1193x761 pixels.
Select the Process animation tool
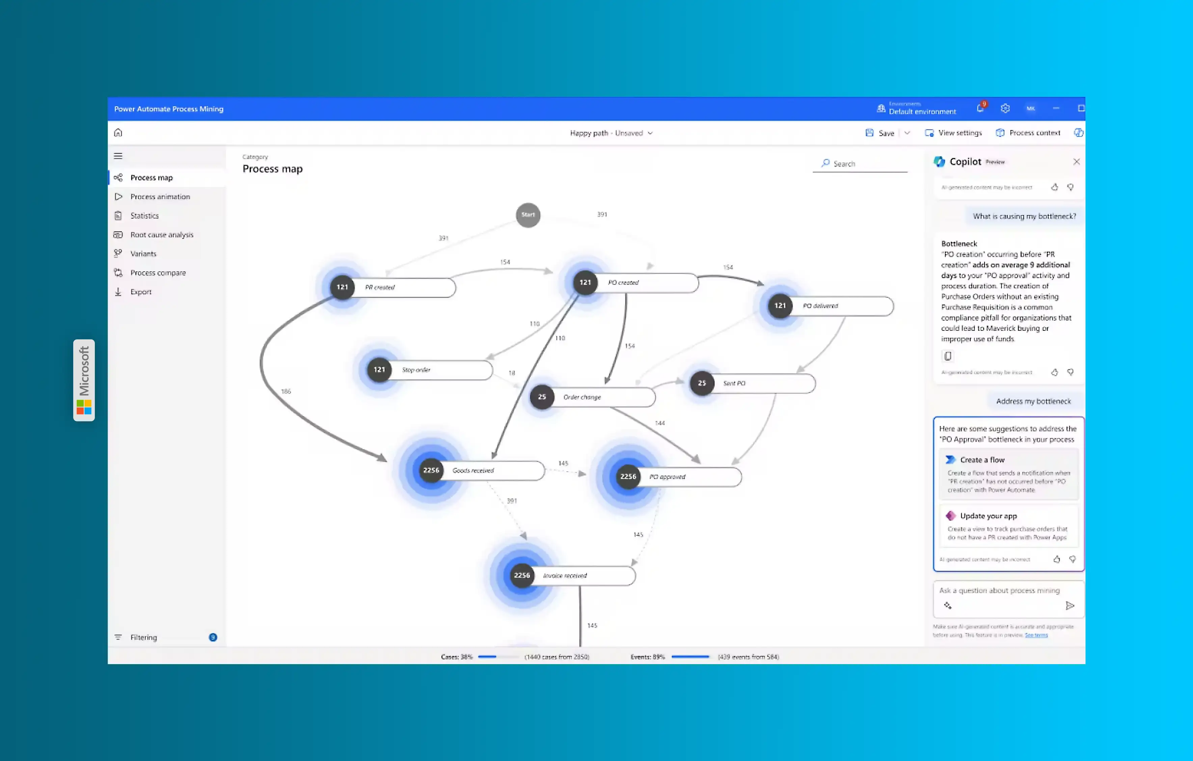159,197
